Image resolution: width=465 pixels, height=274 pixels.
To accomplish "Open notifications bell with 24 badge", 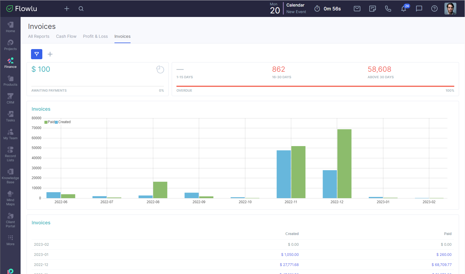I will [x=404, y=9].
